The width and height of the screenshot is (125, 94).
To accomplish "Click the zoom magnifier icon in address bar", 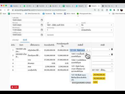I will [95, 10].
